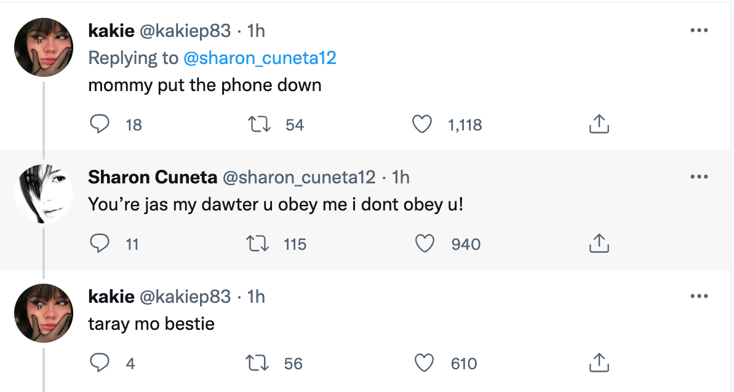Like Sharon Cuneta's tweet with 940 likes
Screen dimensions: 734x392
click(425, 244)
